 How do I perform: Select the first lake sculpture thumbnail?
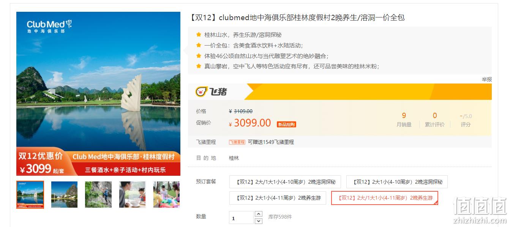(x=30, y=194)
